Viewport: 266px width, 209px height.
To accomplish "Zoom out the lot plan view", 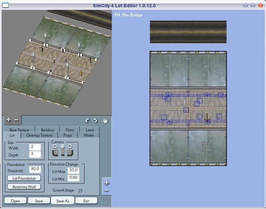I will pyautogui.click(x=107, y=190).
